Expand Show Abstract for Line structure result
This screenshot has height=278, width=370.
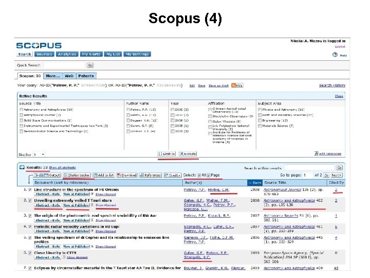pos(105,194)
